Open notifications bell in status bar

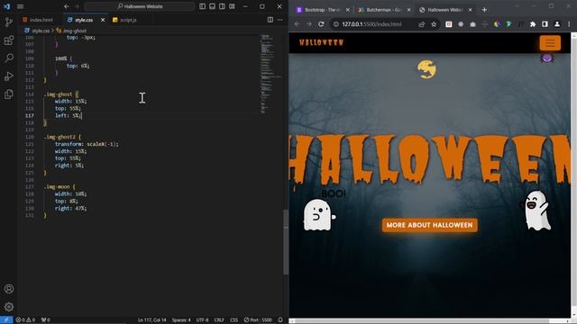coord(280,320)
